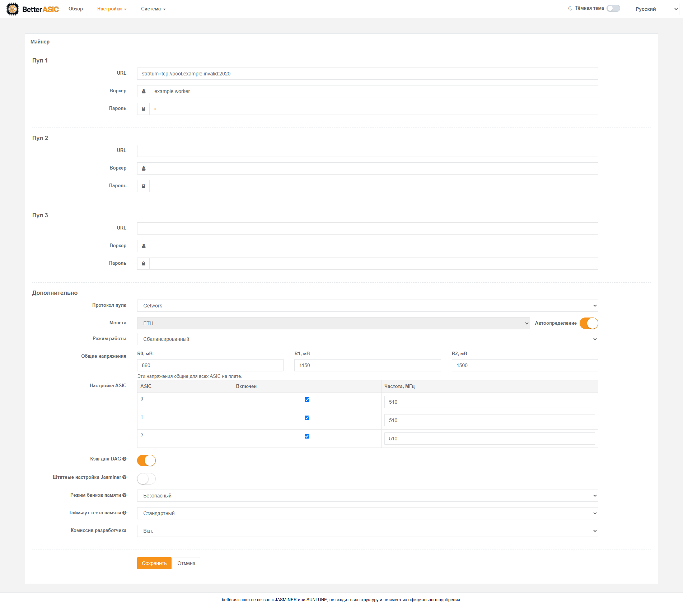
Task: Enable the Тёмная тема switch
Action: (x=613, y=8)
